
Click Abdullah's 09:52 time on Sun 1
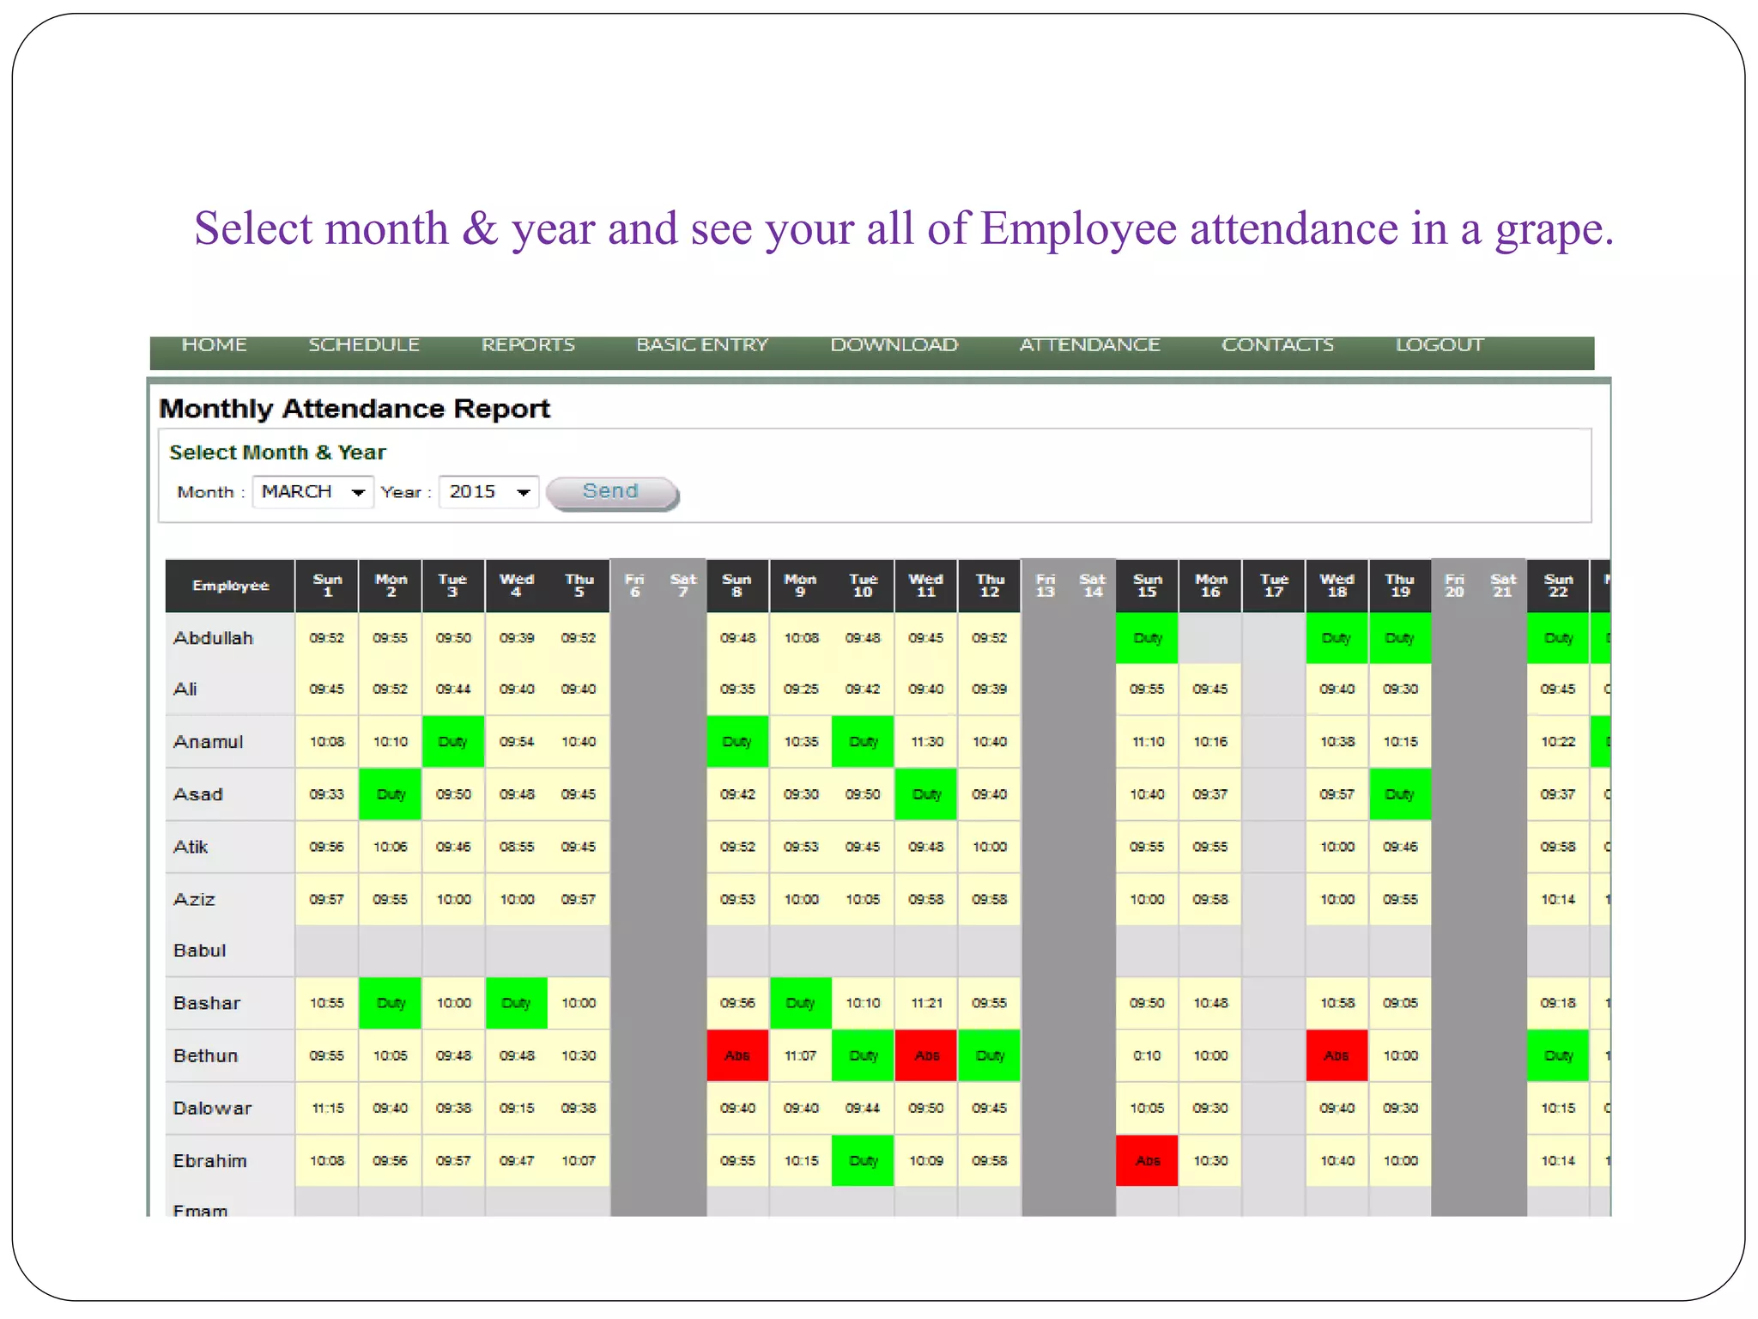327,638
